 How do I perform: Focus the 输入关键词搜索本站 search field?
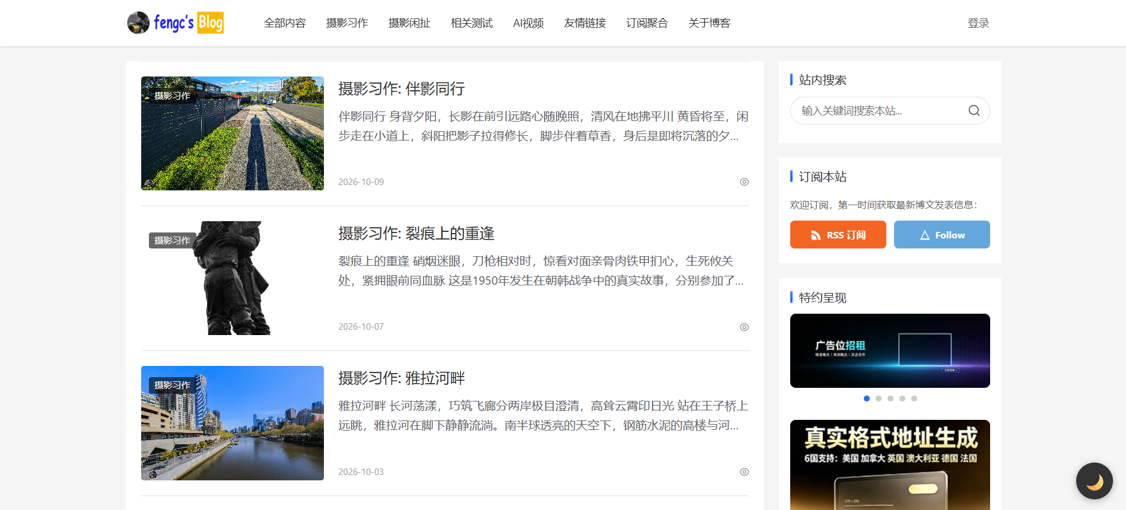click(x=890, y=111)
